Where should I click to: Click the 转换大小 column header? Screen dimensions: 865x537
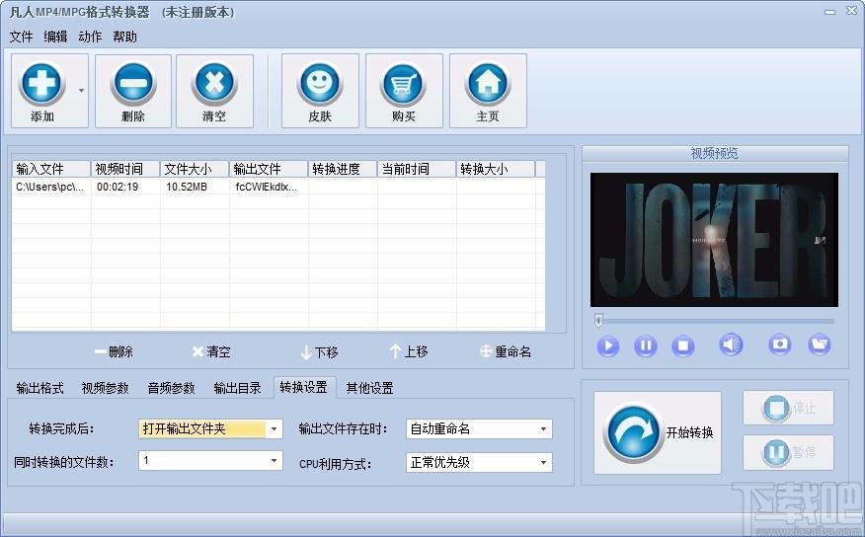[x=496, y=169]
